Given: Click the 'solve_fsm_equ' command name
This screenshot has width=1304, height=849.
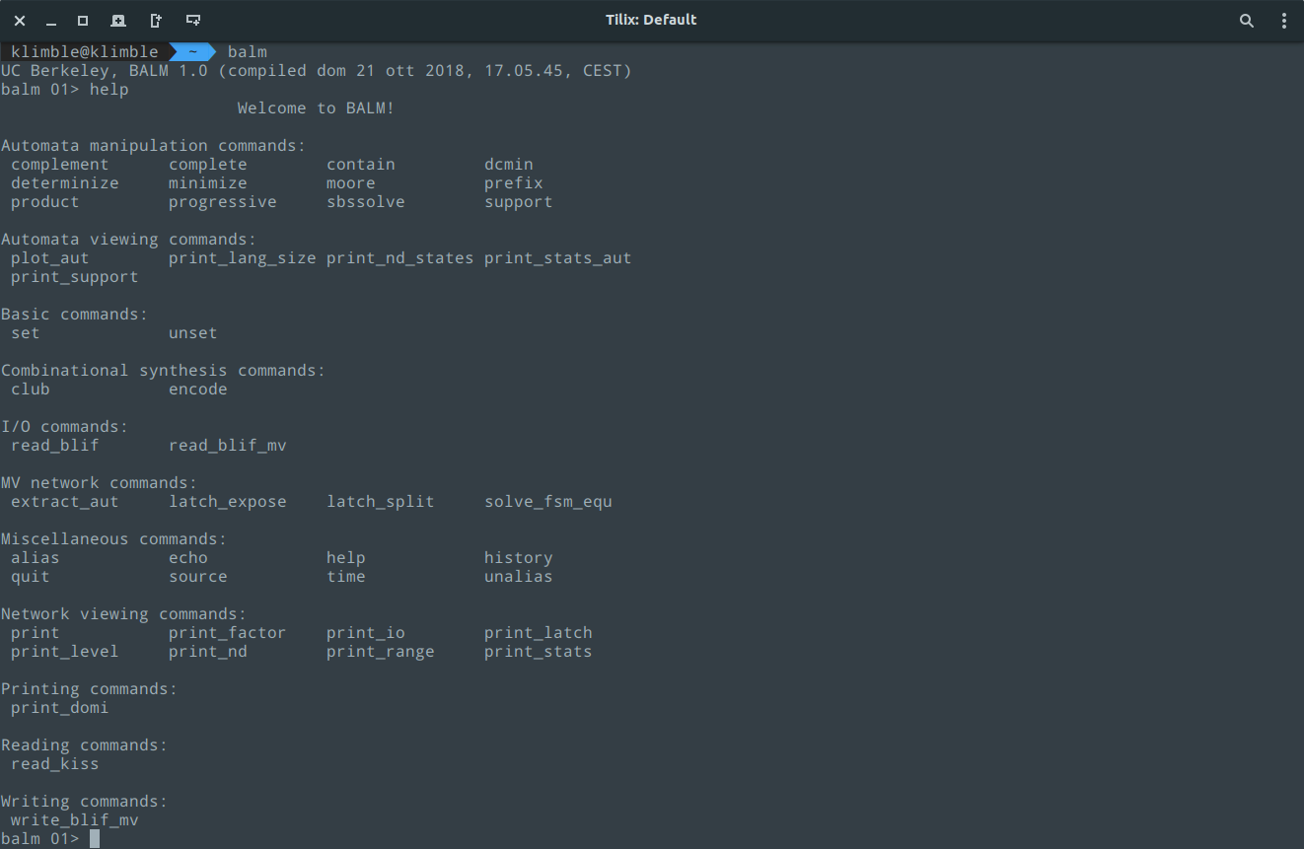Looking at the screenshot, I should click(x=548, y=502).
